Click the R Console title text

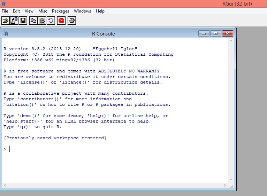click(x=104, y=34)
